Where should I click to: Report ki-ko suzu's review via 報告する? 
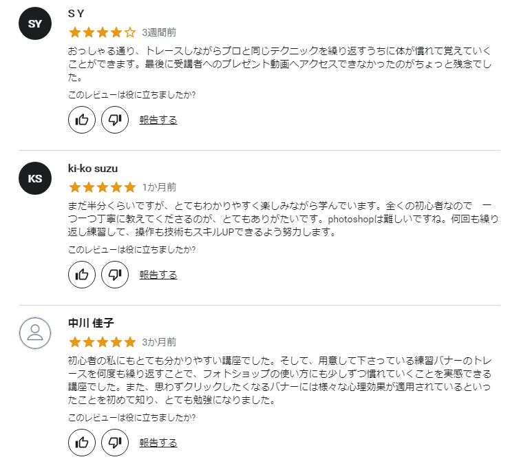click(158, 275)
